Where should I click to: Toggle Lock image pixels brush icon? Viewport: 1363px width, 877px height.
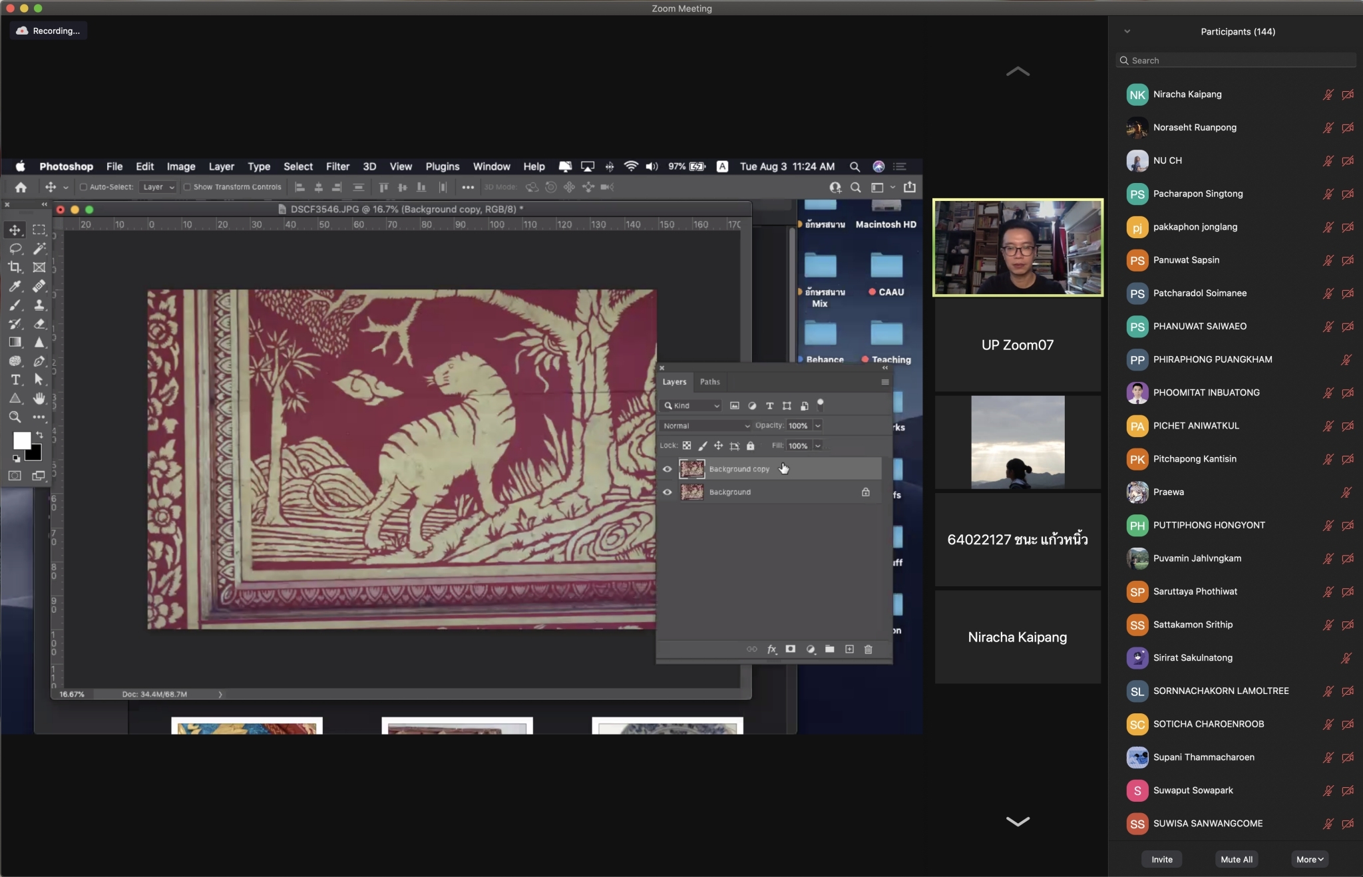703,445
